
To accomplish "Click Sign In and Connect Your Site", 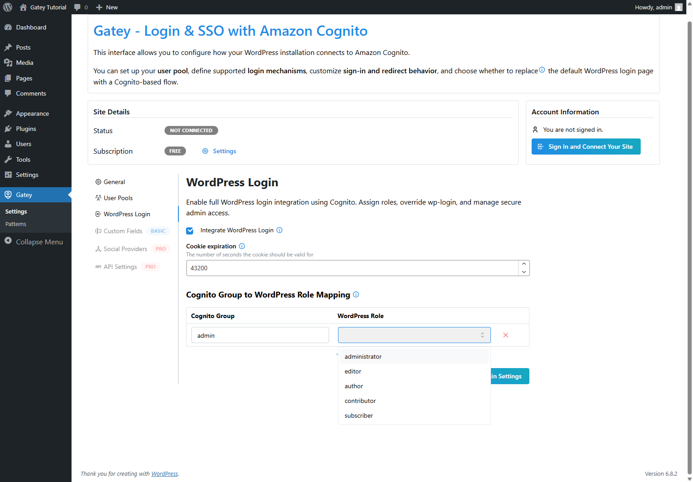I will [x=586, y=147].
